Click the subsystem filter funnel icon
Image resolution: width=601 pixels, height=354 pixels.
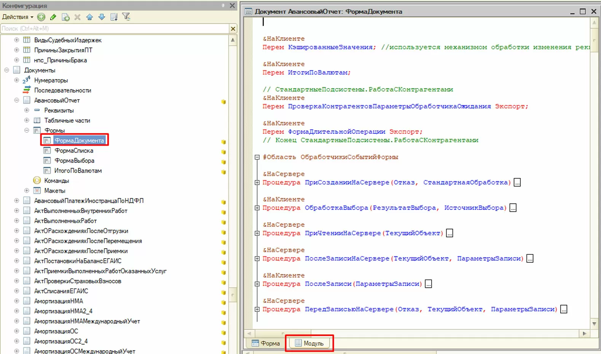tap(126, 17)
